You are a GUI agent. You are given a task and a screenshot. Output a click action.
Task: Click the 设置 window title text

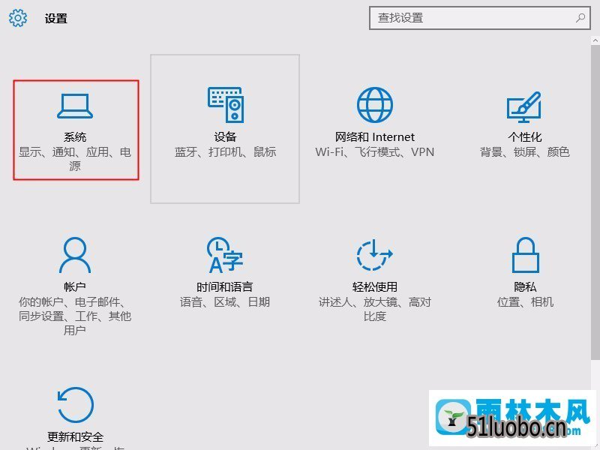coord(55,18)
